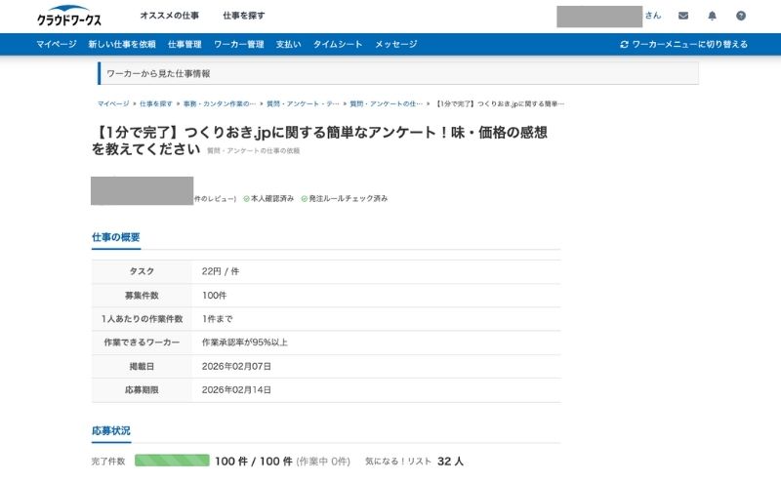
Task: Click the 2026年02月14日 deadline date
Action: point(236,390)
